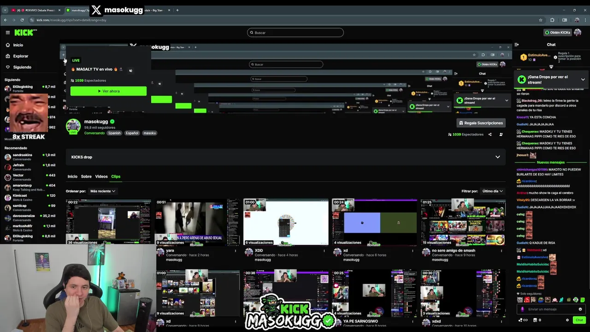Open the emoji picker in chat input
The image size is (590, 332).
[580, 309]
